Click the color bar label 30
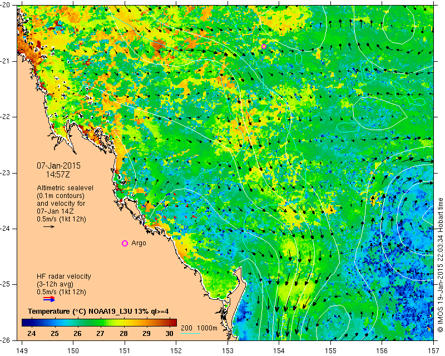Screen dimensions: 445x356 (x=169, y=333)
